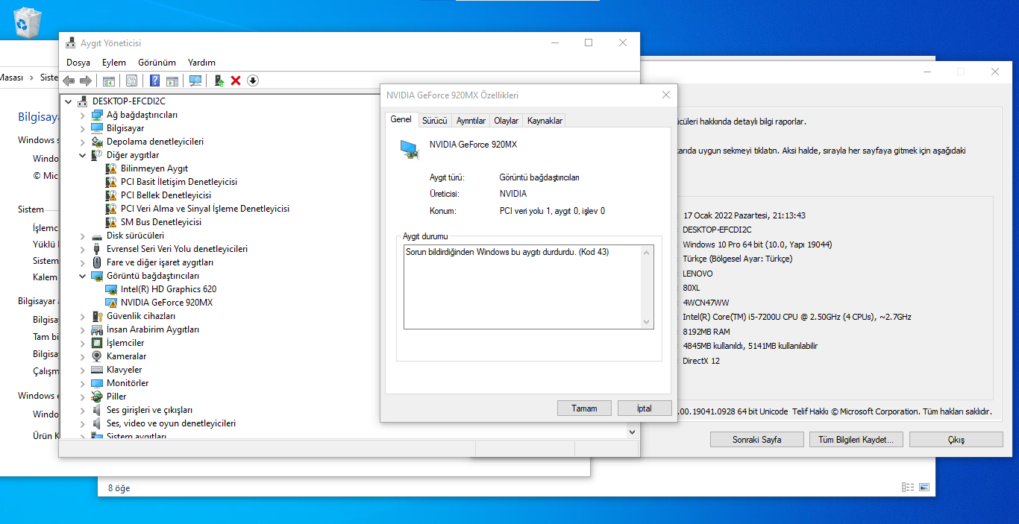
Task: Expand the Disk sürücüleri node
Action: pyautogui.click(x=82, y=236)
